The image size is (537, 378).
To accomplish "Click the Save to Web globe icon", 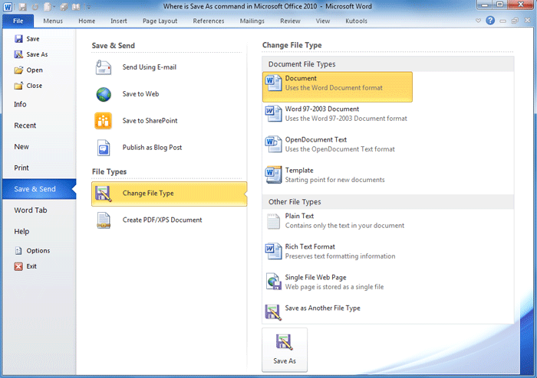I will (104, 94).
